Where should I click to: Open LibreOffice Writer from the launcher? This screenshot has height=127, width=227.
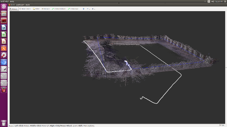(x=4, y=28)
